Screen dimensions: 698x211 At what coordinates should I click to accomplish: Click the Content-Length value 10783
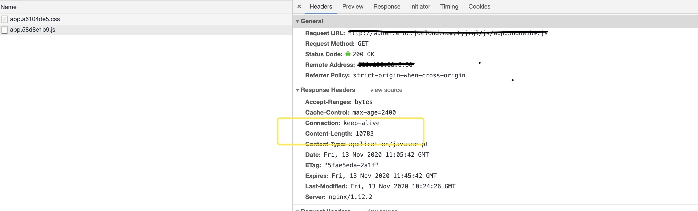tap(364, 134)
